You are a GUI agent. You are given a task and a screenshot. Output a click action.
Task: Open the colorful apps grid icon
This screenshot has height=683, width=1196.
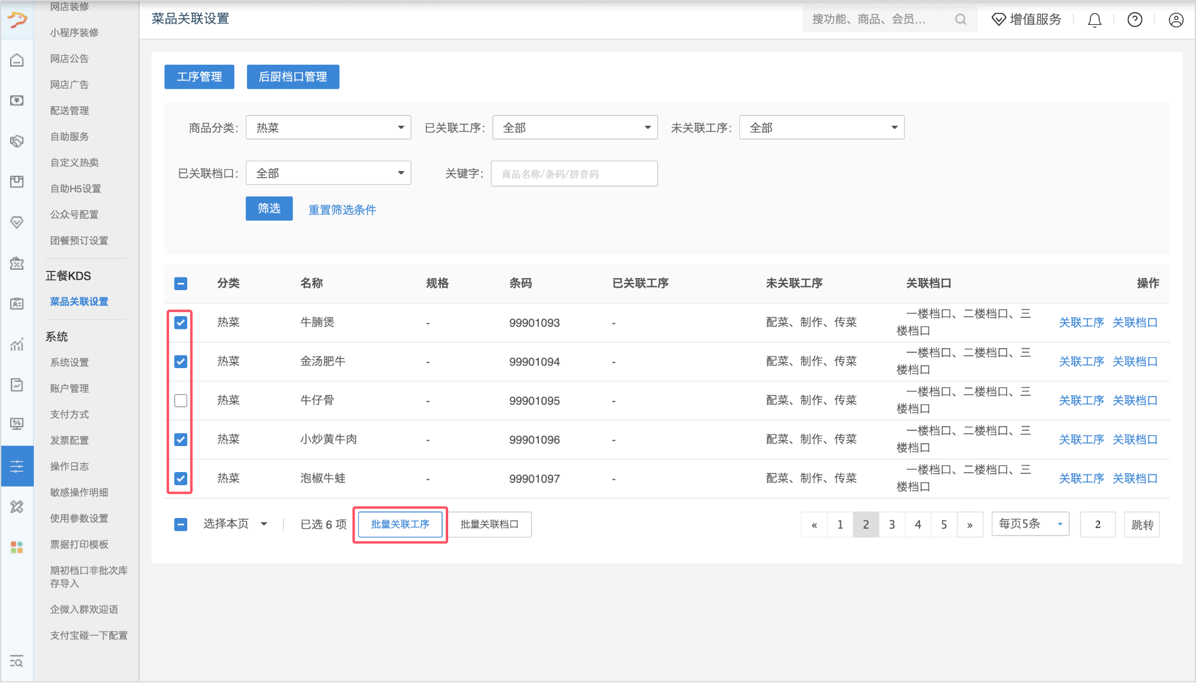pos(17,547)
